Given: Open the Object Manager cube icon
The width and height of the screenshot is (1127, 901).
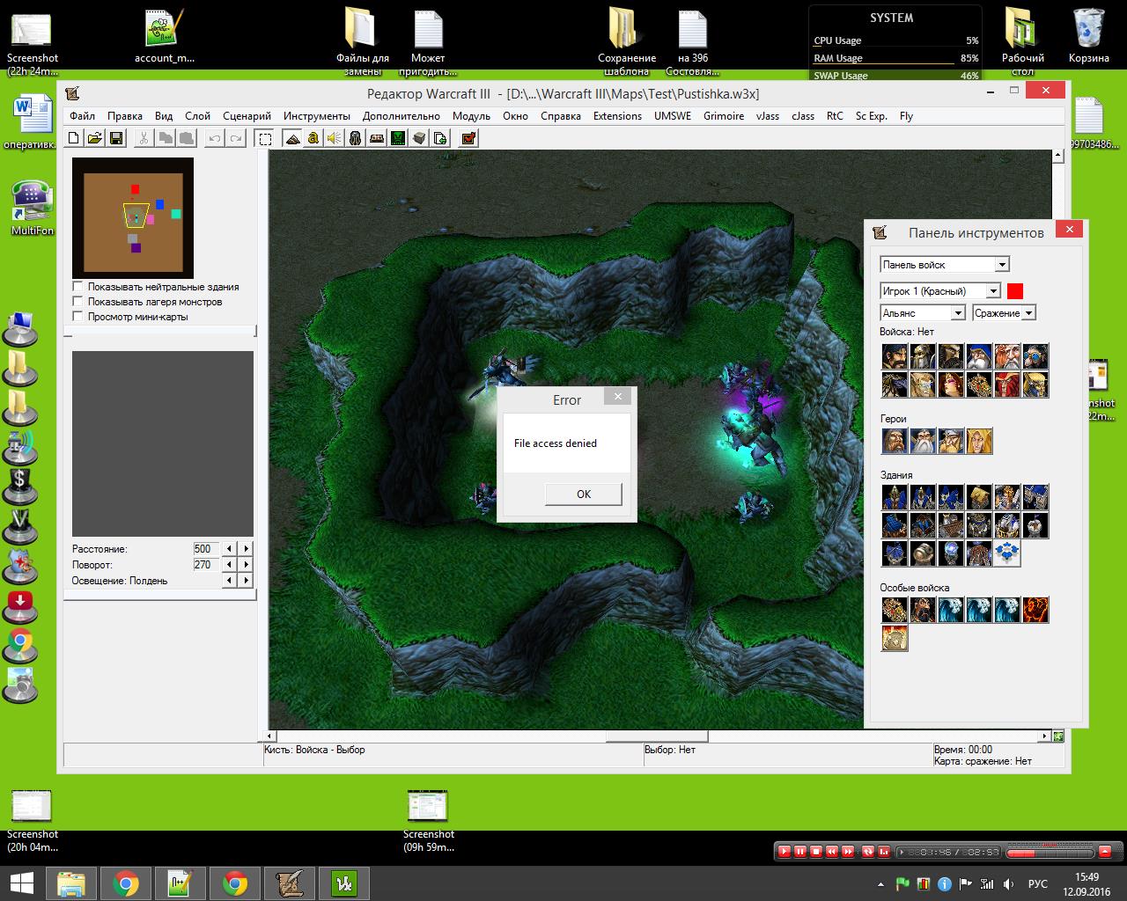Looking at the screenshot, I should pos(419,138).
